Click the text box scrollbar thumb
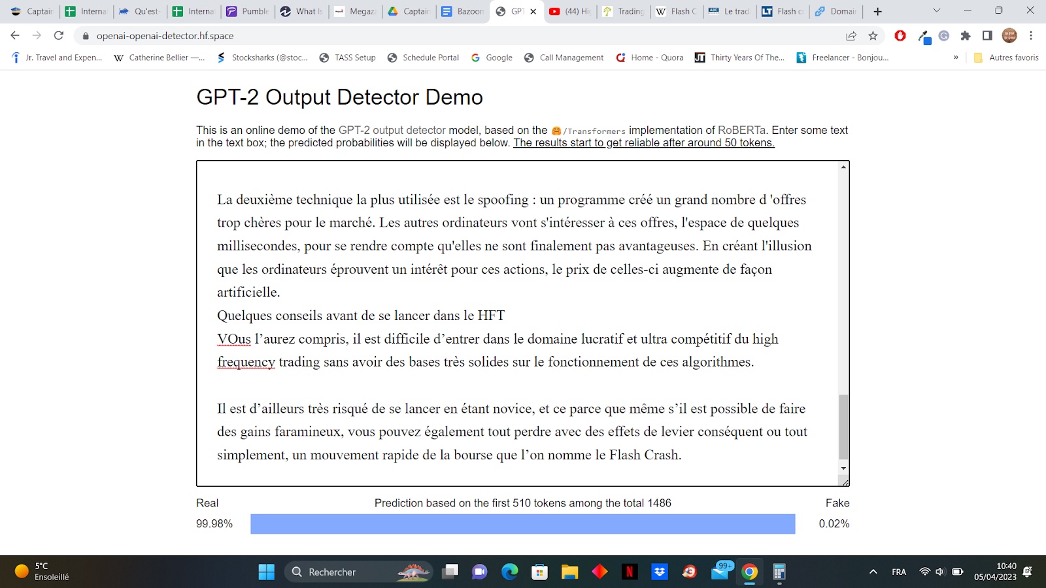This screenshot has width=1046, height=588. 843,427
